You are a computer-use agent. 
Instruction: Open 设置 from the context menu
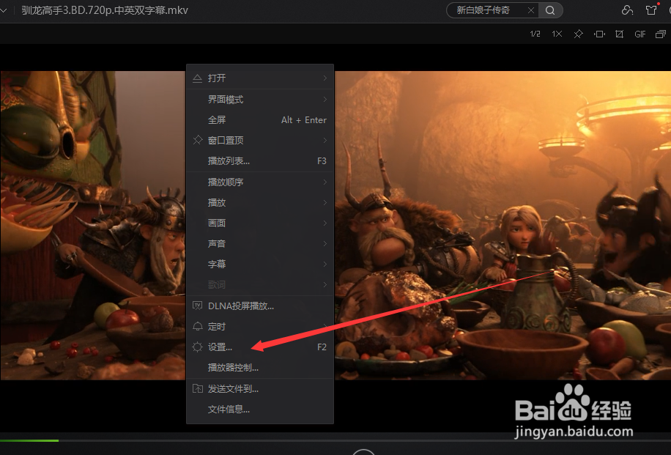(x=220, y=347)
